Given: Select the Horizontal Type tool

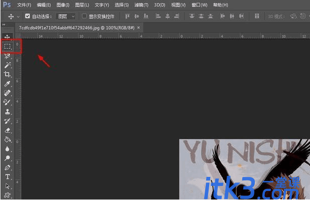Looking at the screenshot, I should [8, 177].
